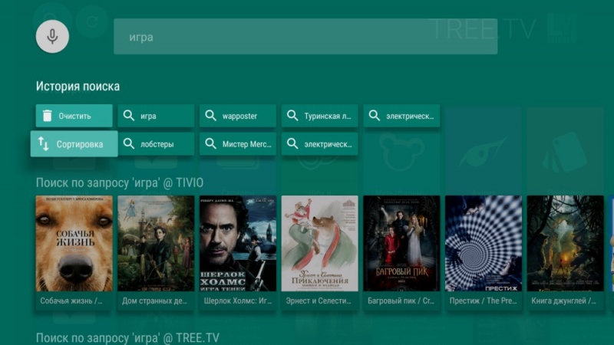Click the 'Шерлок Холмс: Иг...' title caption
The height and width of the screenshot is (345, 614).
238,301
